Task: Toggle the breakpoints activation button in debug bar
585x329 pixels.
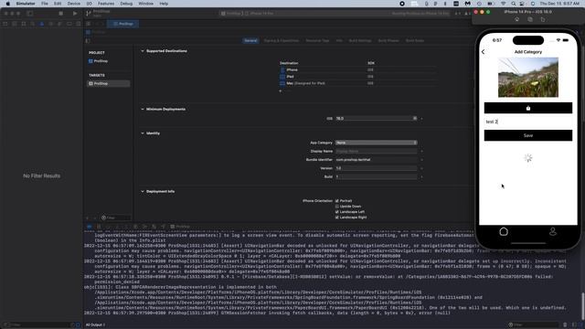Action: 90,227
